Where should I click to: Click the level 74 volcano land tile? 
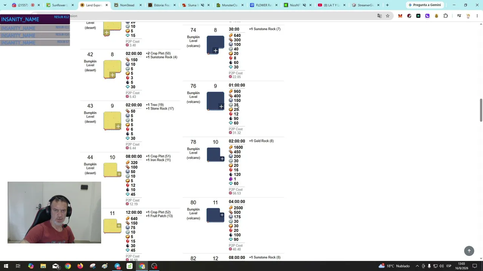215,45
